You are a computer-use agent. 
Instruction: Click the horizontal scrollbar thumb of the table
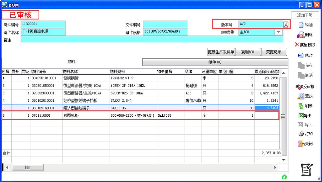pos(28,167)
